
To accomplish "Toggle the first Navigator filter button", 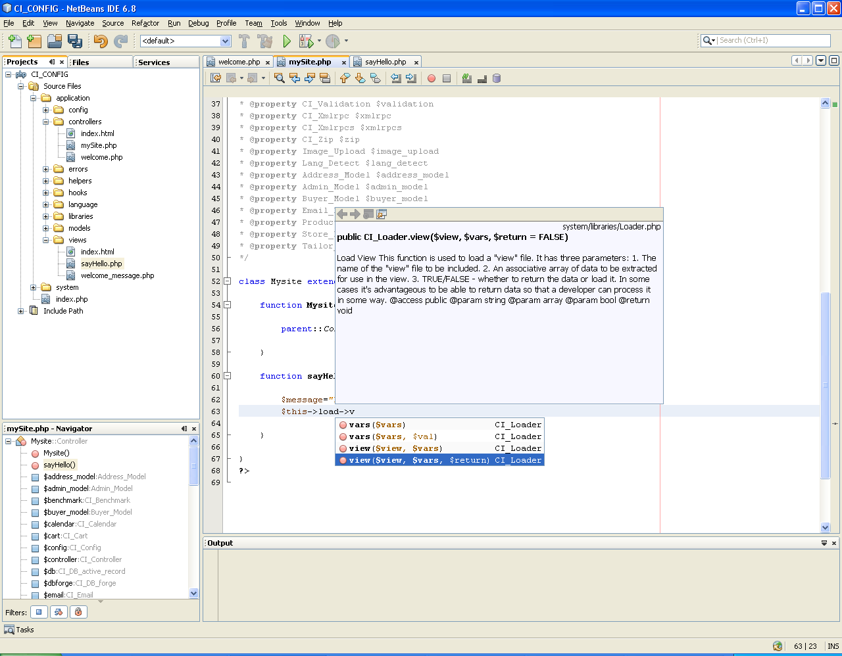I will (39, 612).
